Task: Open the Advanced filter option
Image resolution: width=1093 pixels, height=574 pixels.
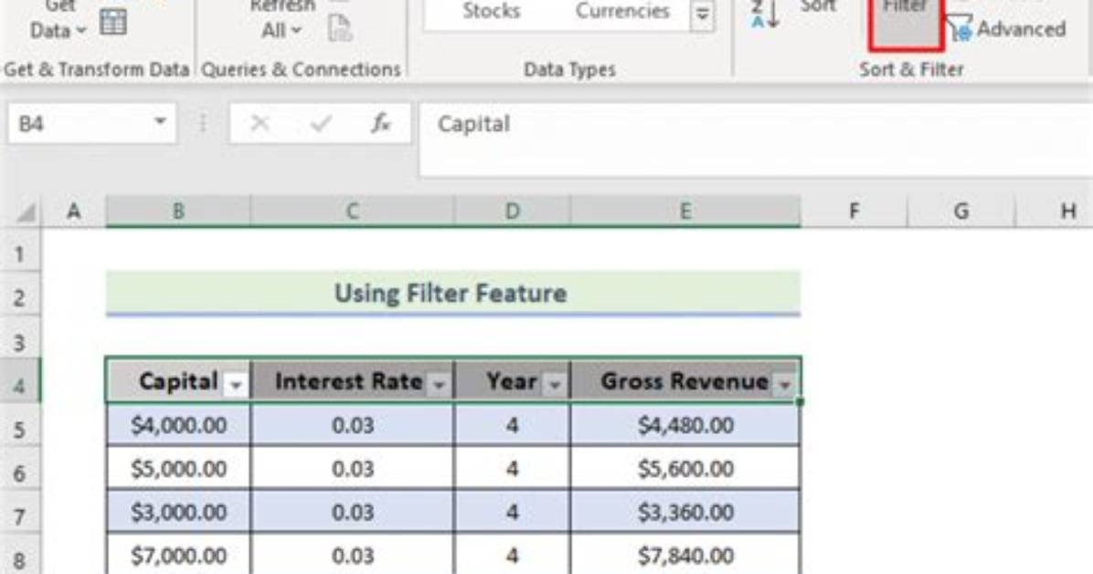Action: (x=1007, y=28)
